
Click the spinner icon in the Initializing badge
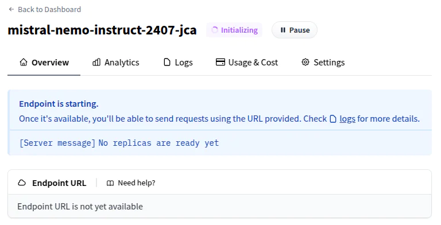[215, 30]
